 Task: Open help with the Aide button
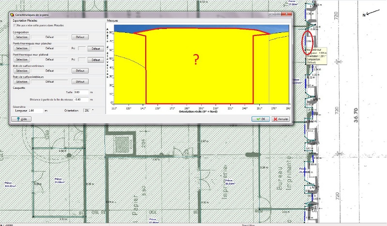(x=21, y=119)
